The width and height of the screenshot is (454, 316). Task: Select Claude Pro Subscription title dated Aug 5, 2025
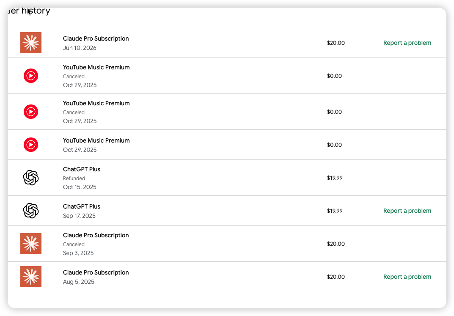point(96,272)
